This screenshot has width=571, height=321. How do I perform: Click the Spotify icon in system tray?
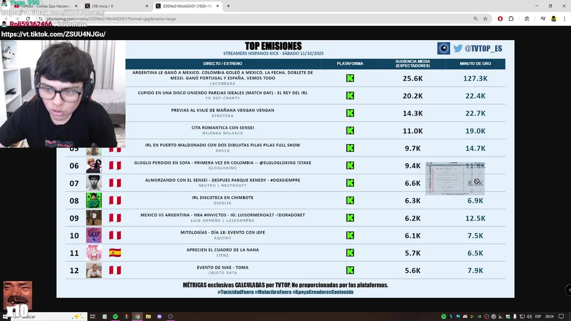(444, 317)
